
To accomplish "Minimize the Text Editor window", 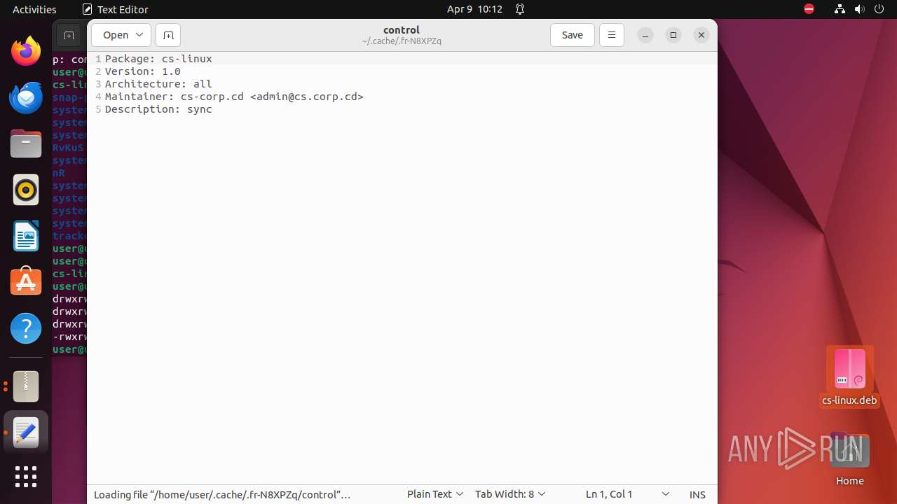I will tap(645, 35).
